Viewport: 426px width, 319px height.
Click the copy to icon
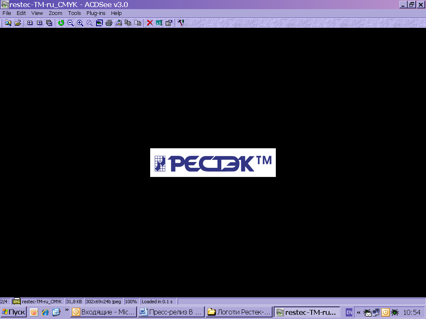(x=128, y=23)
